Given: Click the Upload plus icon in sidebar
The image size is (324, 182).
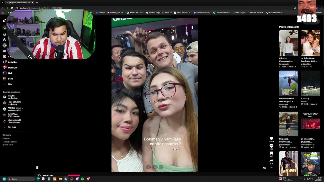Looking at the screenshot, I should click(x=5, y=56).
